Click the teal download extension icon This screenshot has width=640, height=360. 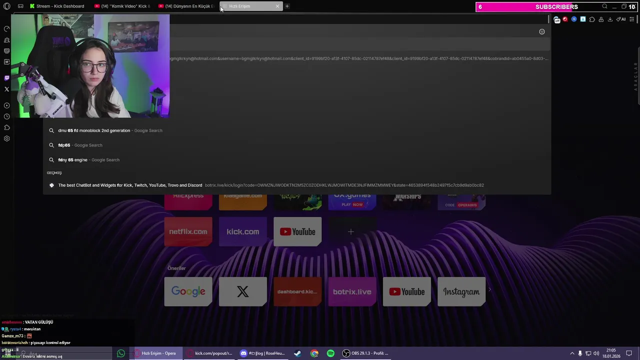(x=583, y=19)
